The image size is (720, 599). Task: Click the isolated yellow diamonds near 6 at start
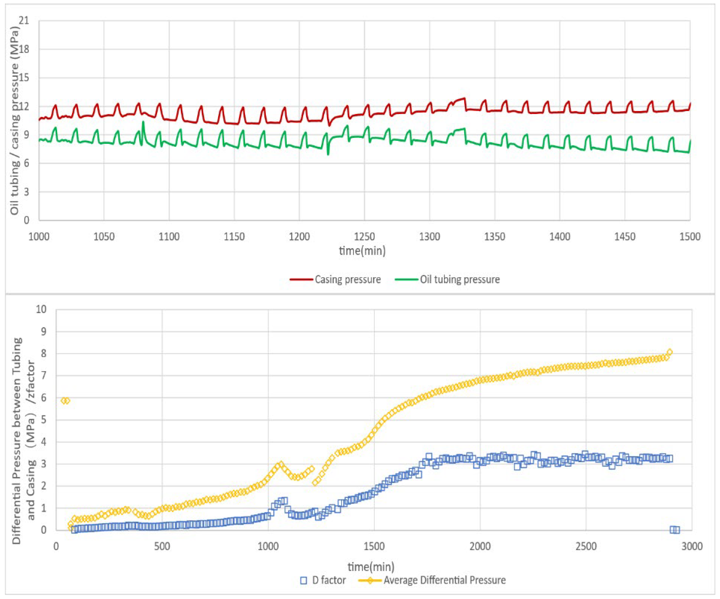pyautogui.click(x=65, y=401)
